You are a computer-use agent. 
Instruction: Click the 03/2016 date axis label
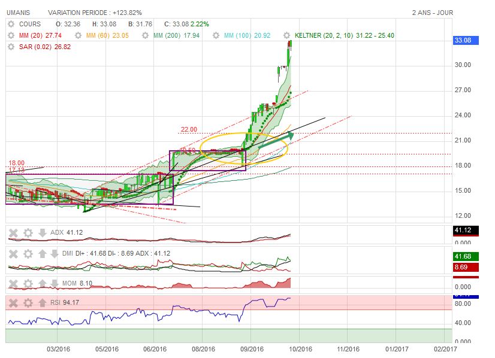tap(58, 349)
